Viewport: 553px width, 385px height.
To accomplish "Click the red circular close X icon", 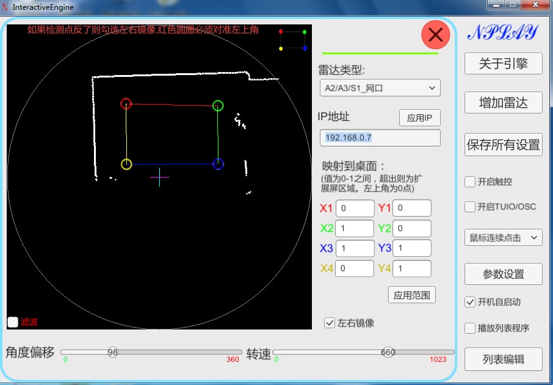I will coord(436,35).
